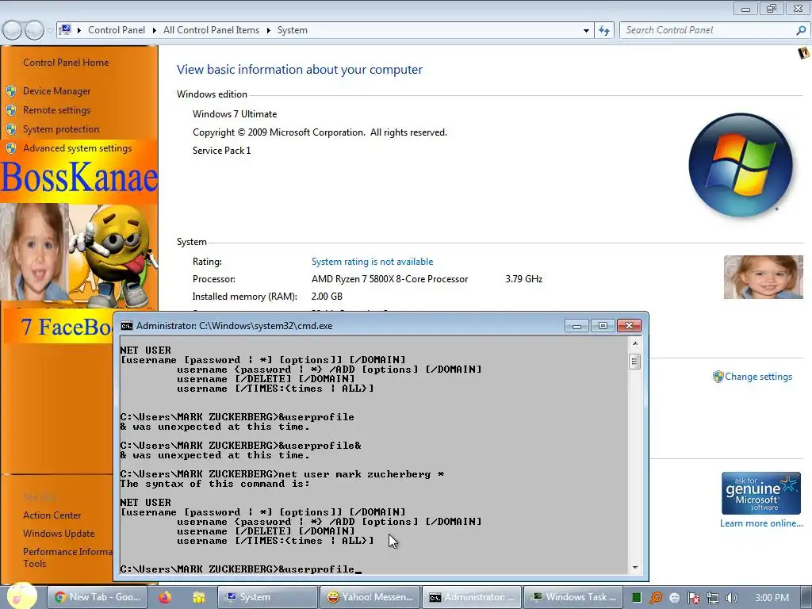Viewport: 812px width, 609px height.
Task: Click the 3:00 PM clock
Action: 772,598
